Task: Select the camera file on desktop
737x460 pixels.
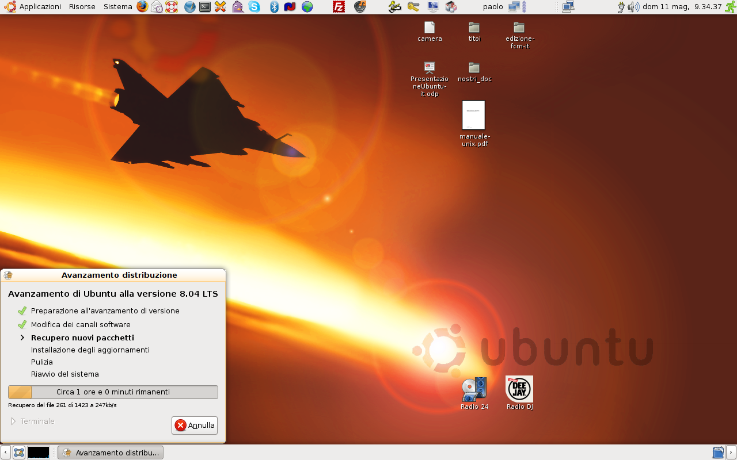Action: click(430, 32)
